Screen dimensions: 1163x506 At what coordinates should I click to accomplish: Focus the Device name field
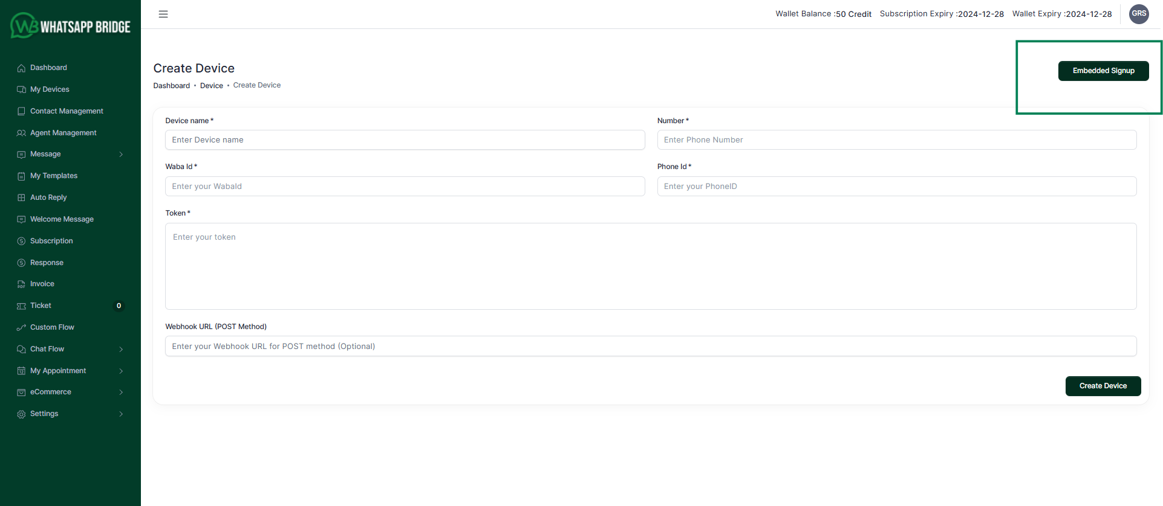point(405,139)
